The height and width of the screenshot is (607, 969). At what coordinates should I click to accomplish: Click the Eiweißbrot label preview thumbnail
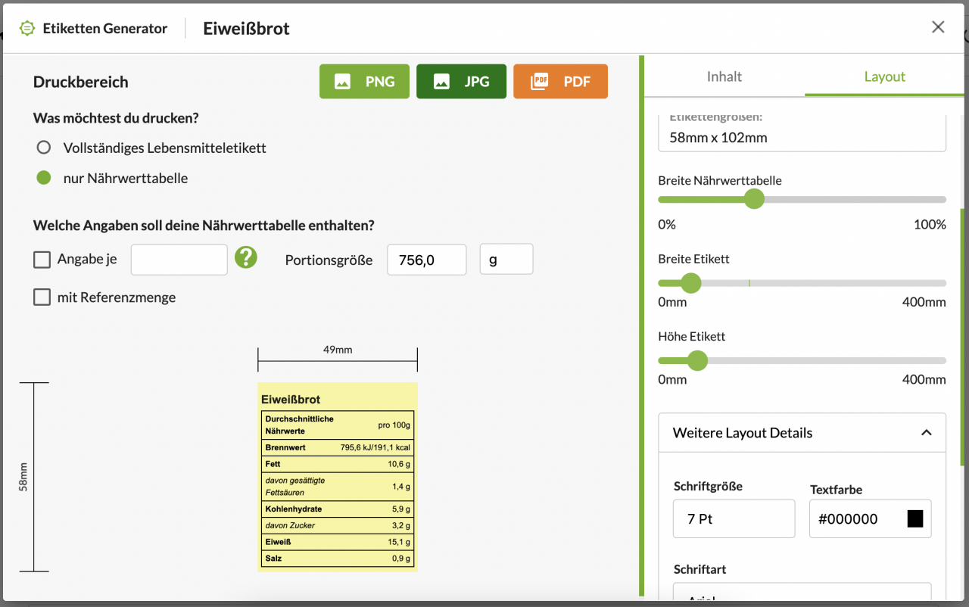click(x=338, y=477)
